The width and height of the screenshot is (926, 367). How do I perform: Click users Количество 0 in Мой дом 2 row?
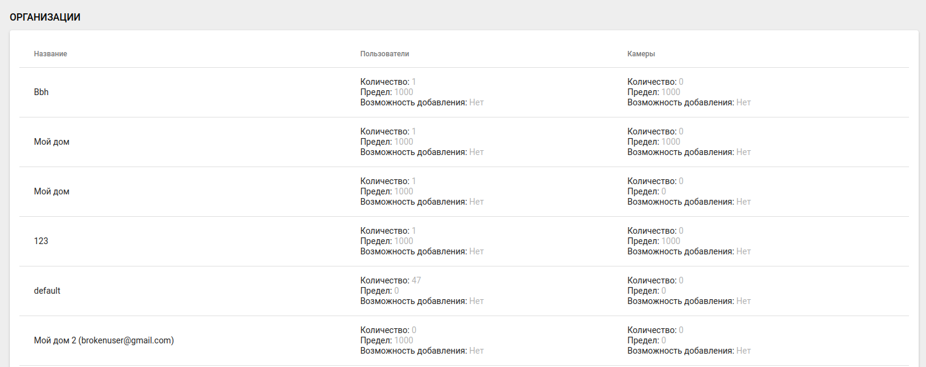(x=414, y=330)
